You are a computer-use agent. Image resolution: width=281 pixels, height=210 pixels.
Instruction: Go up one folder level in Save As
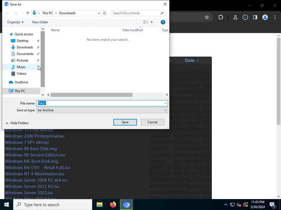[28, 13]
